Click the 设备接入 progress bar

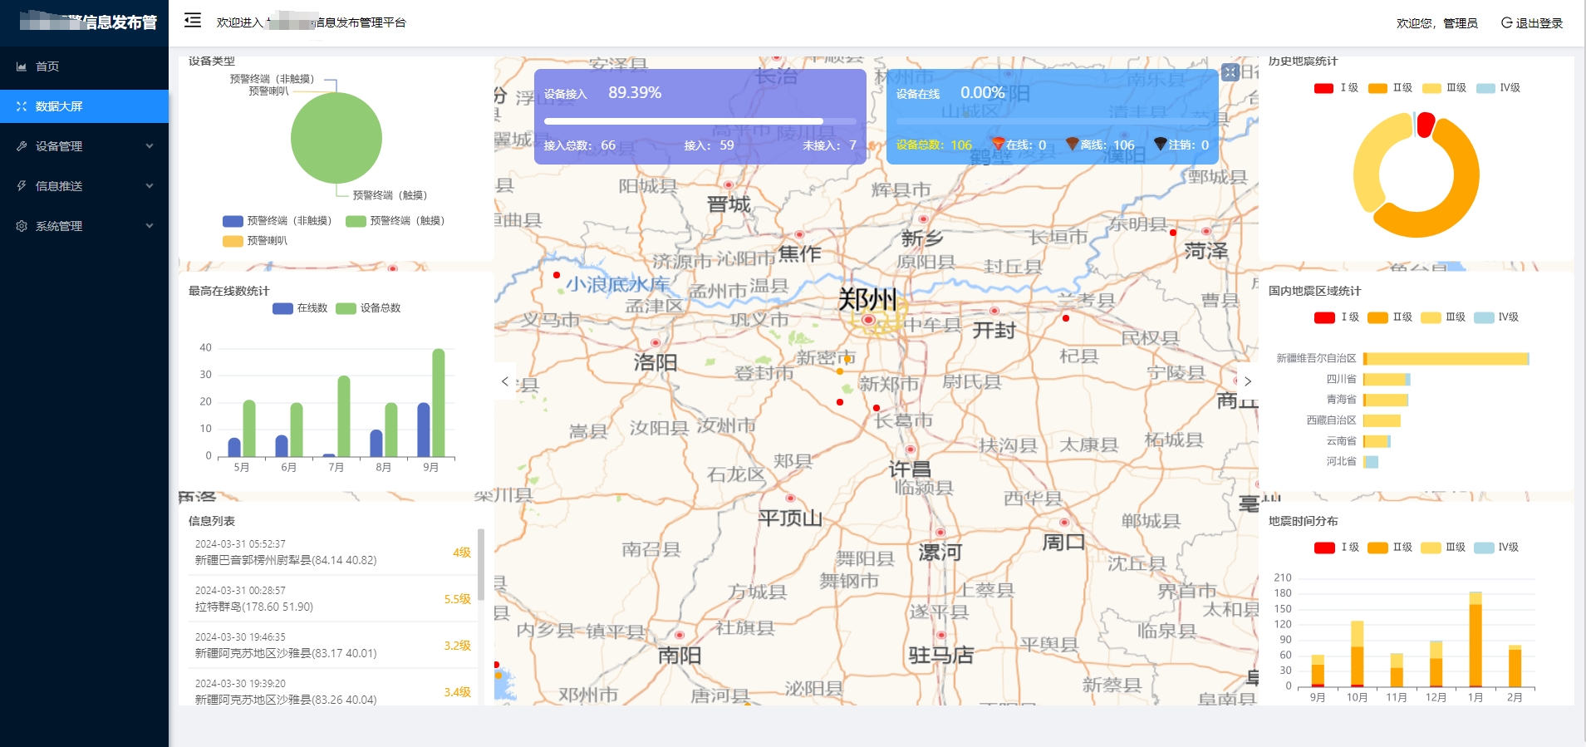(x=700, y=121)
